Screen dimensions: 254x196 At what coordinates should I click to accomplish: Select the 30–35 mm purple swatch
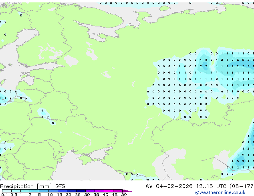tap(90, 191)
